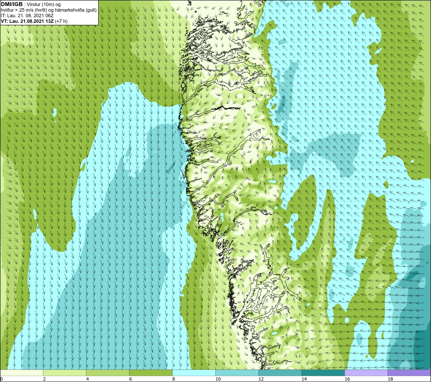Click the VT: Lau. 21.08.2021 13Z line
Image resolution: width=431 pixels, height=382 pixels.
(34, 21)
